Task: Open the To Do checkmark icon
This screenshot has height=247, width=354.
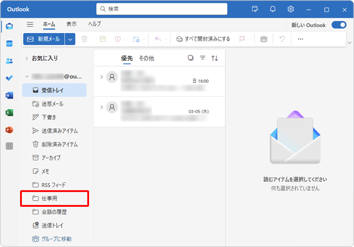Action: (x=9, y=78)
